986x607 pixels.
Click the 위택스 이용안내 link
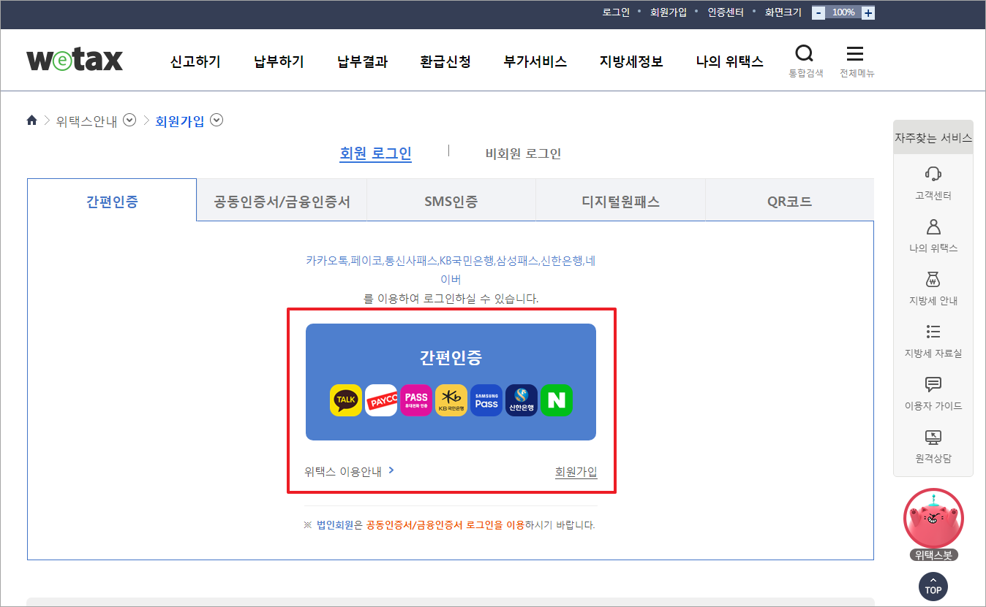point(350,471)
